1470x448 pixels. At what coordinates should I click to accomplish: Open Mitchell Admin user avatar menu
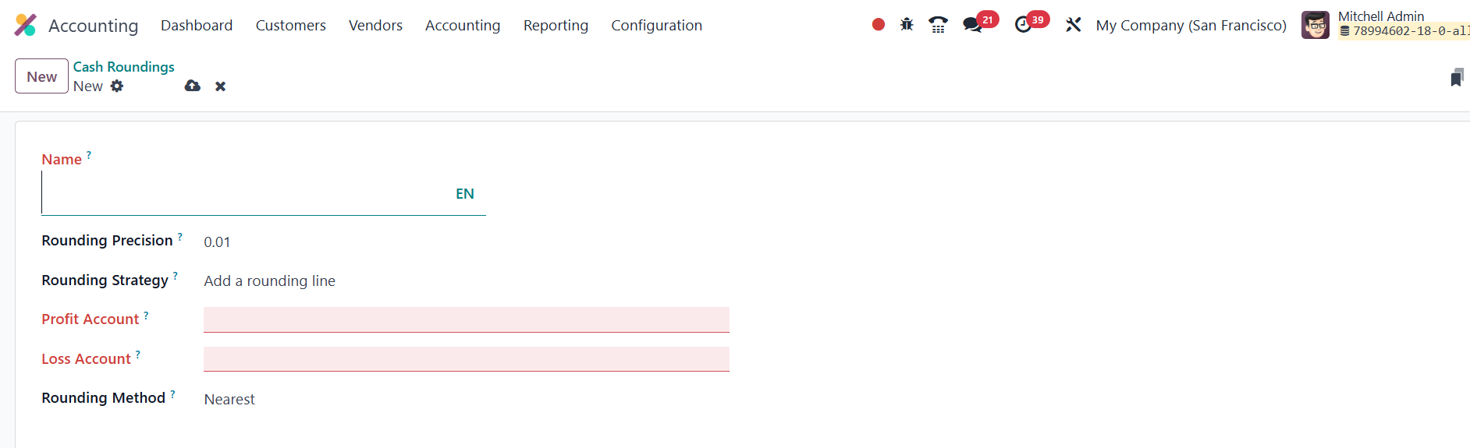pyautogui.click(x=1316, y=25)
